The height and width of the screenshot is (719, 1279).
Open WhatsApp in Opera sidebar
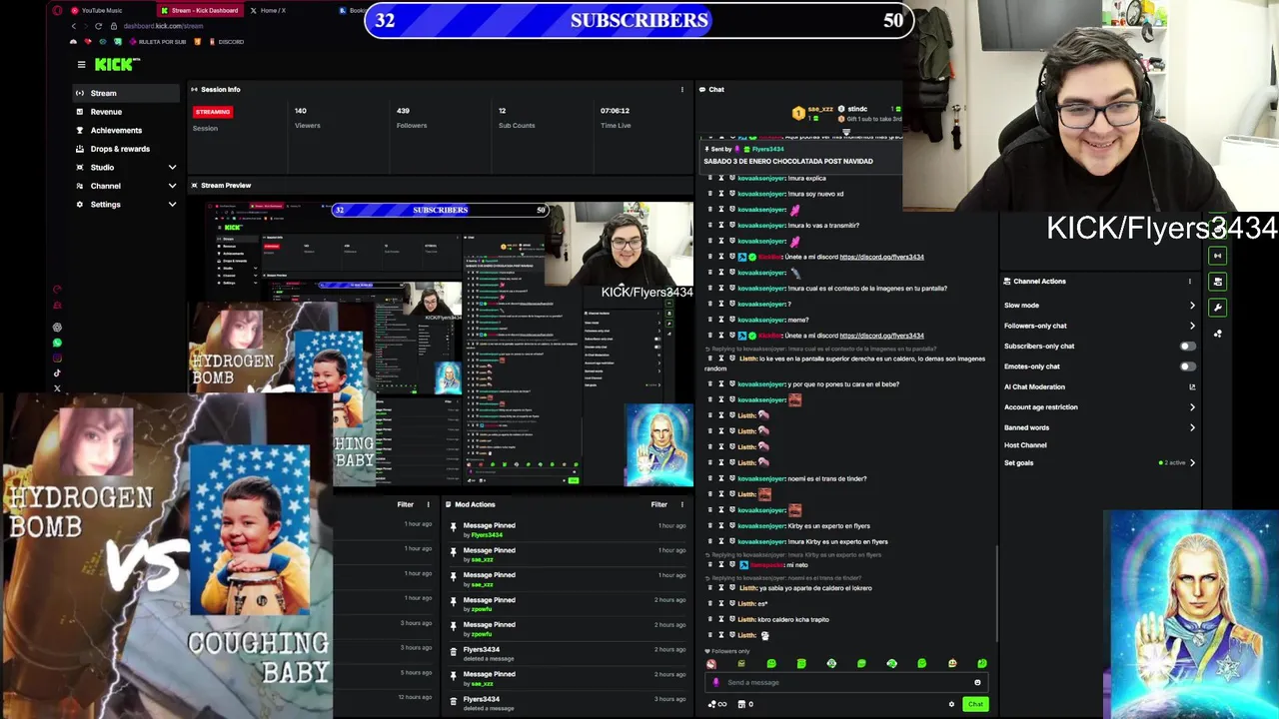pos(57,343)
